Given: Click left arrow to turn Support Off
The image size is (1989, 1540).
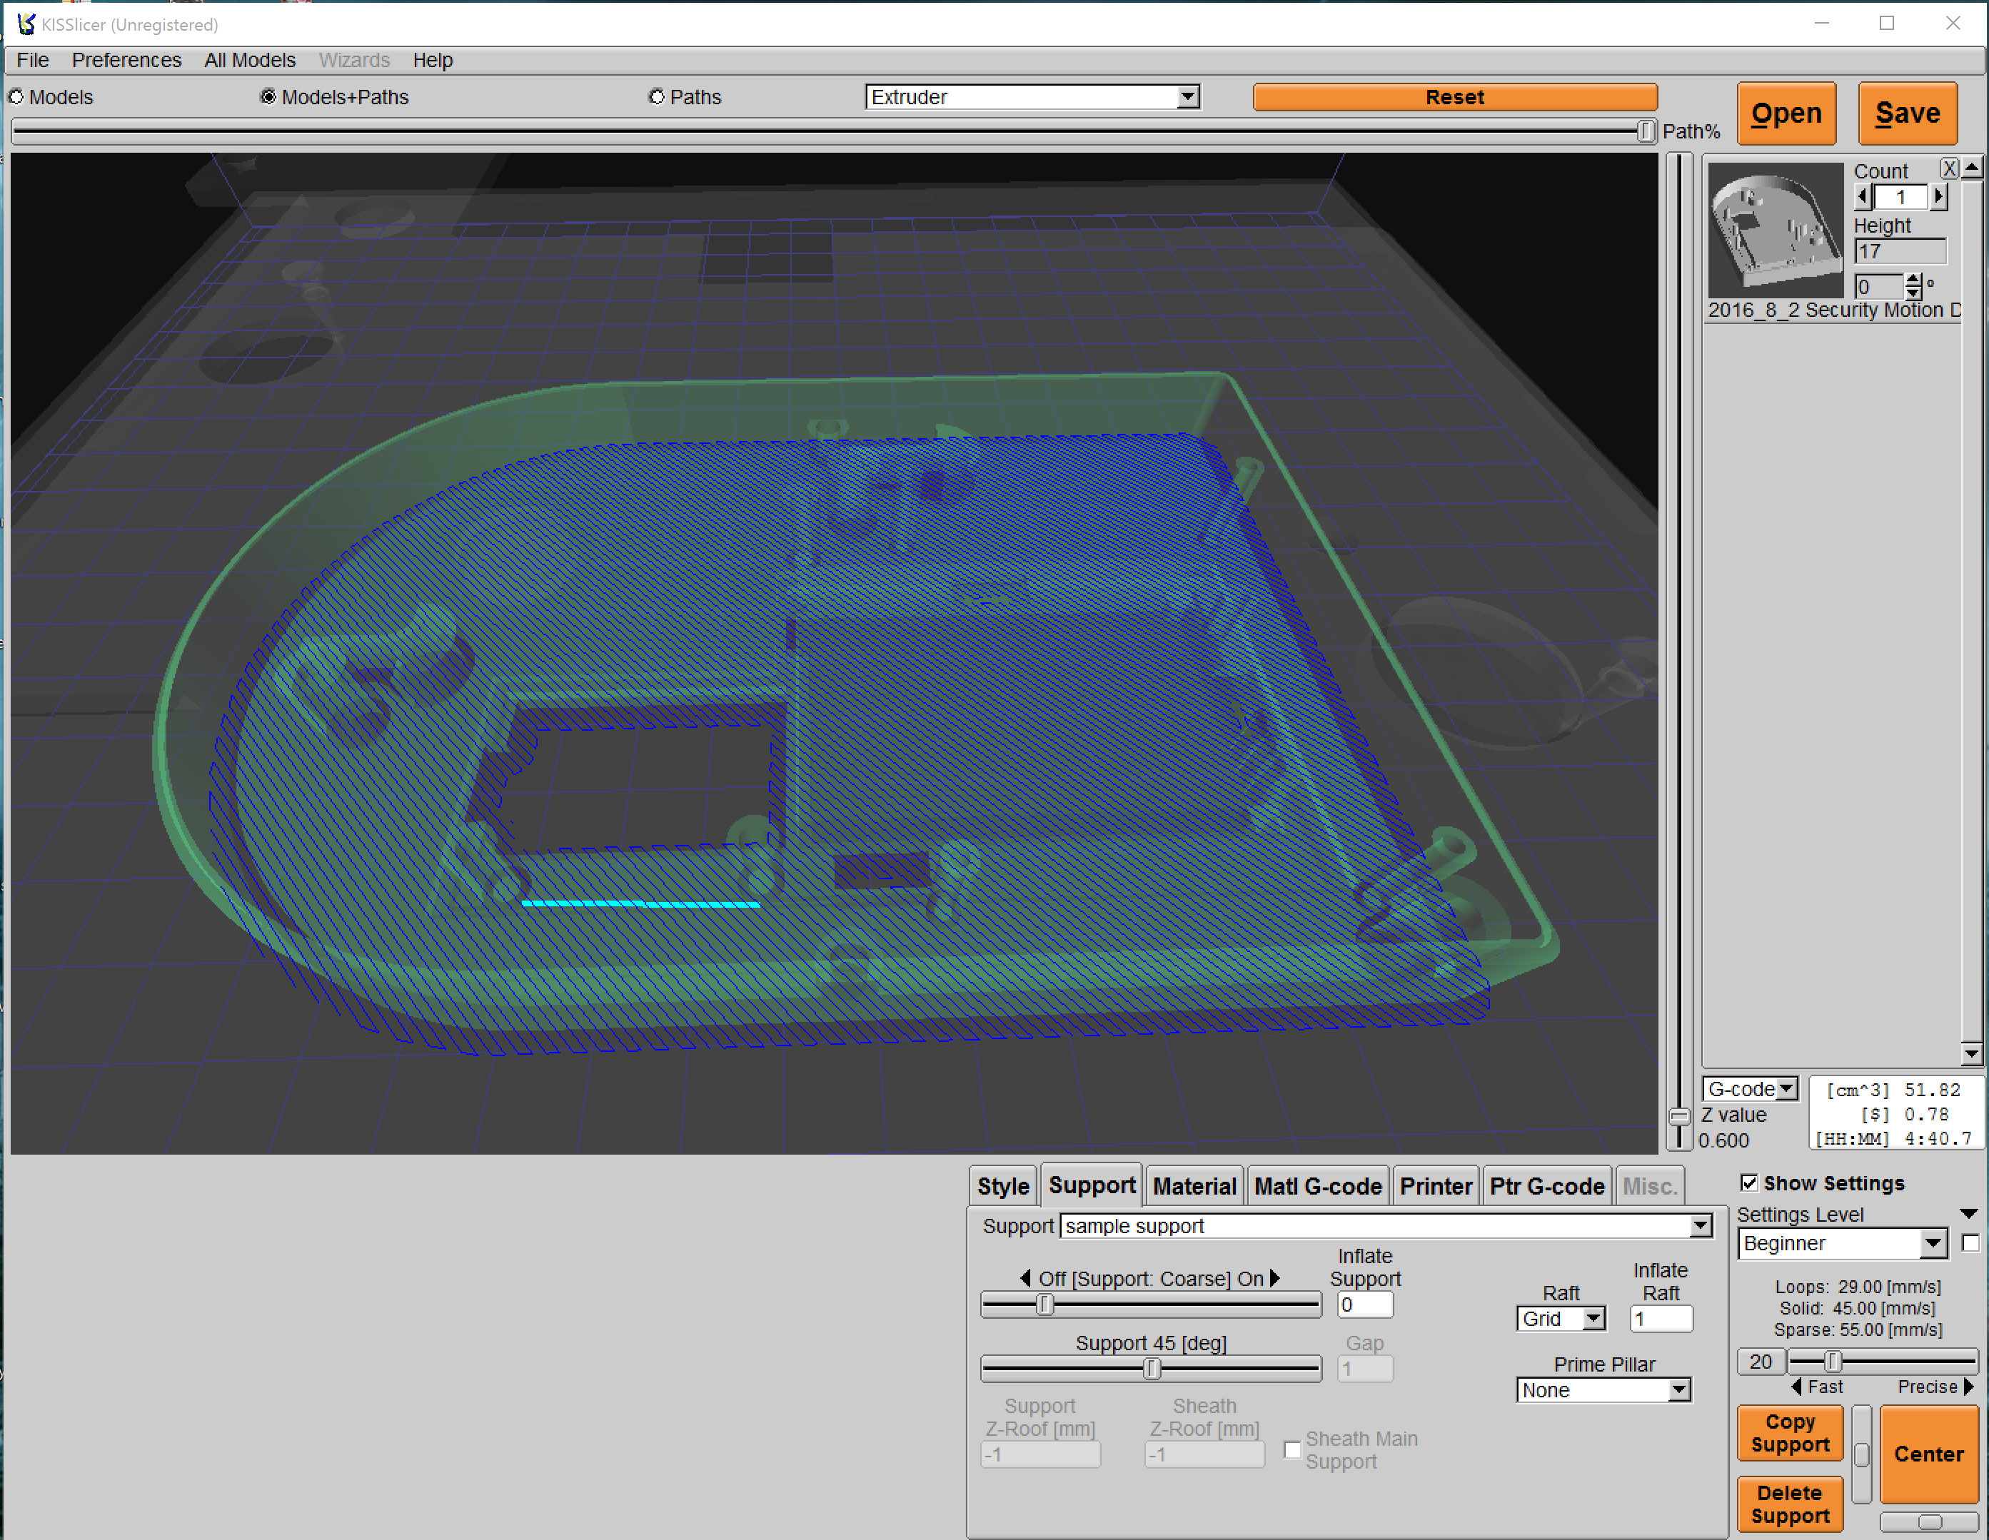Looking at the screenshot, I should click(x=1025, y=1278).
